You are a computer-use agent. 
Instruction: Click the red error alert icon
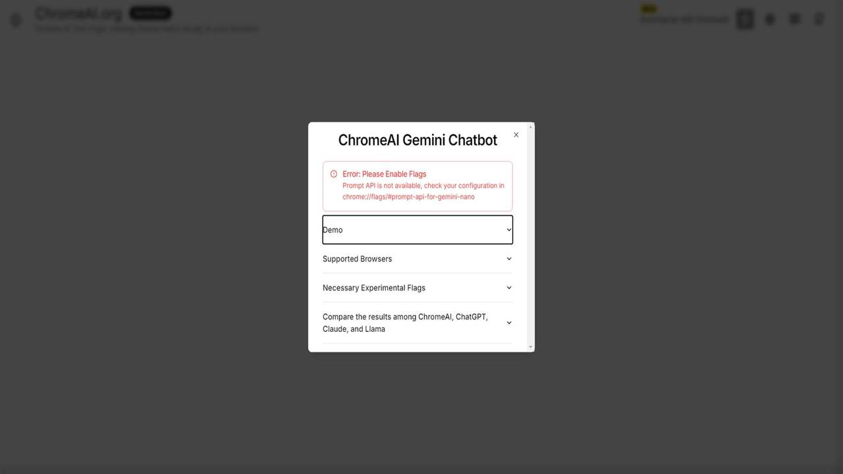[334, 174]
